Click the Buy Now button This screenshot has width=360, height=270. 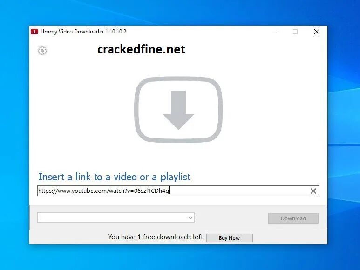coord(229,238)
